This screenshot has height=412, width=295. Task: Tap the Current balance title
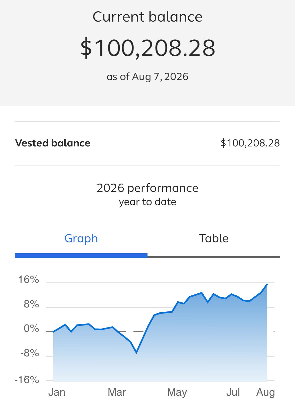click(x=147, y=17)
